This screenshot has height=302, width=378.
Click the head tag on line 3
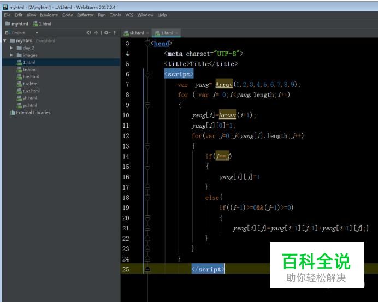point(161,43)
